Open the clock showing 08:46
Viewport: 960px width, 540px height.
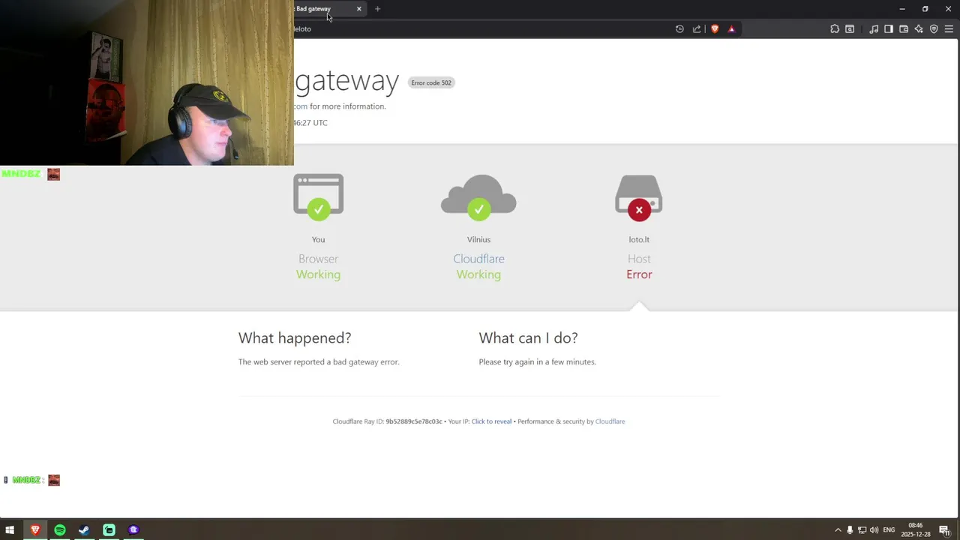(x=916, y=529)
